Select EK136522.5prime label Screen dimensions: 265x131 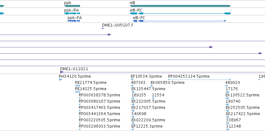coord(242,95)
